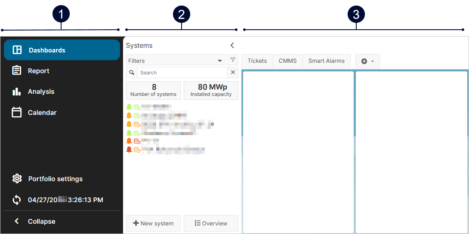This screenshot has height=234, width=469.
Task: Click the Report clipboard icon
Action: 16,71
